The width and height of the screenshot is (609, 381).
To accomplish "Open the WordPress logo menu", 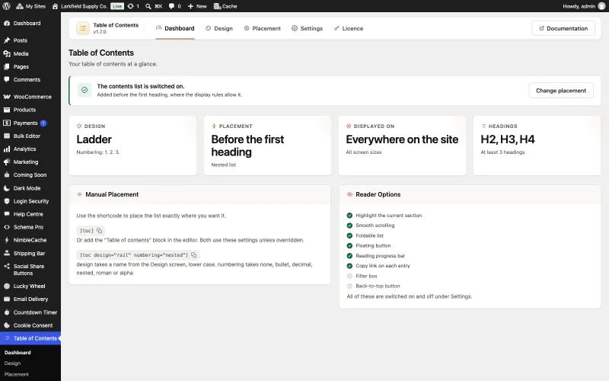I will 6,6.
